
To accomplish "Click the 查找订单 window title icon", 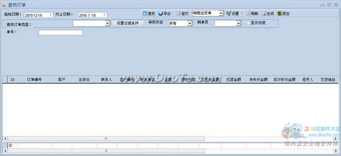I will pos(4,5).
